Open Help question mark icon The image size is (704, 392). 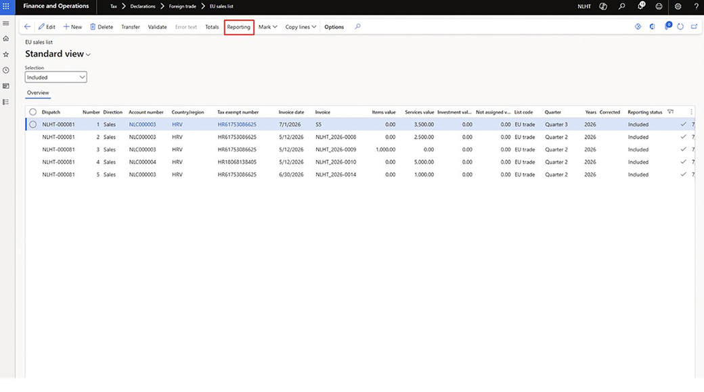coord(697,6)
